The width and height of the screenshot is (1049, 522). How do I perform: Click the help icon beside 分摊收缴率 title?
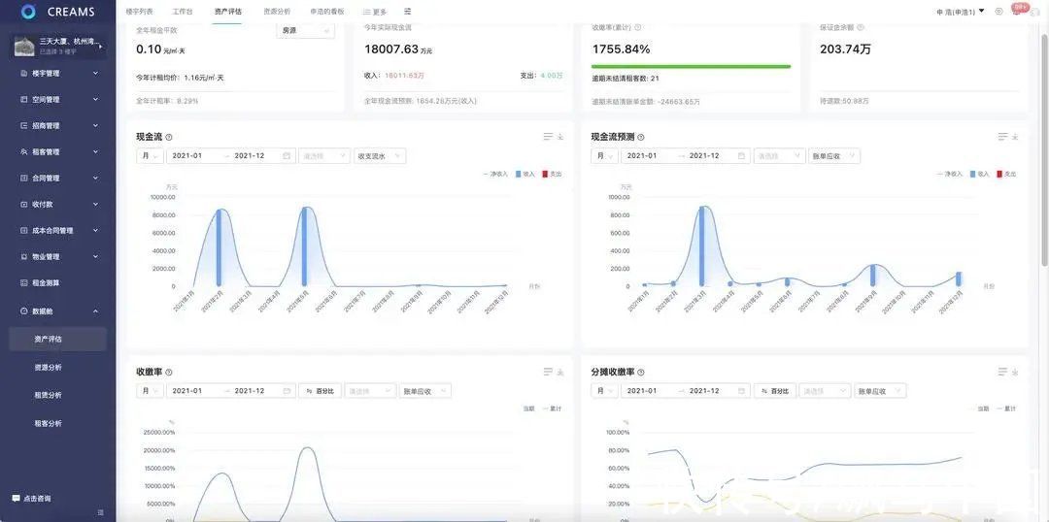640,373
